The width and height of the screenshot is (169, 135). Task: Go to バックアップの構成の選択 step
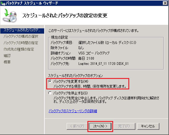pos(21,37)
